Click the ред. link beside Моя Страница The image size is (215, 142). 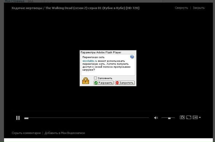click(x=31, y=1)
